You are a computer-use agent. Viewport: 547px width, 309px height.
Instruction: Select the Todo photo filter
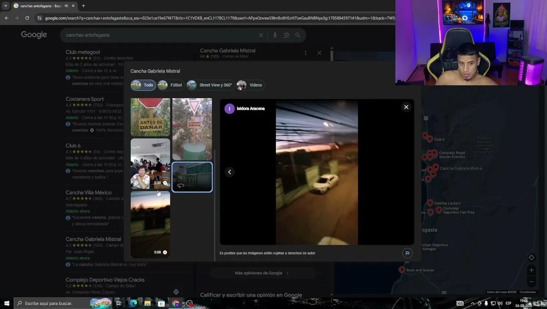(x=143, y=85)
